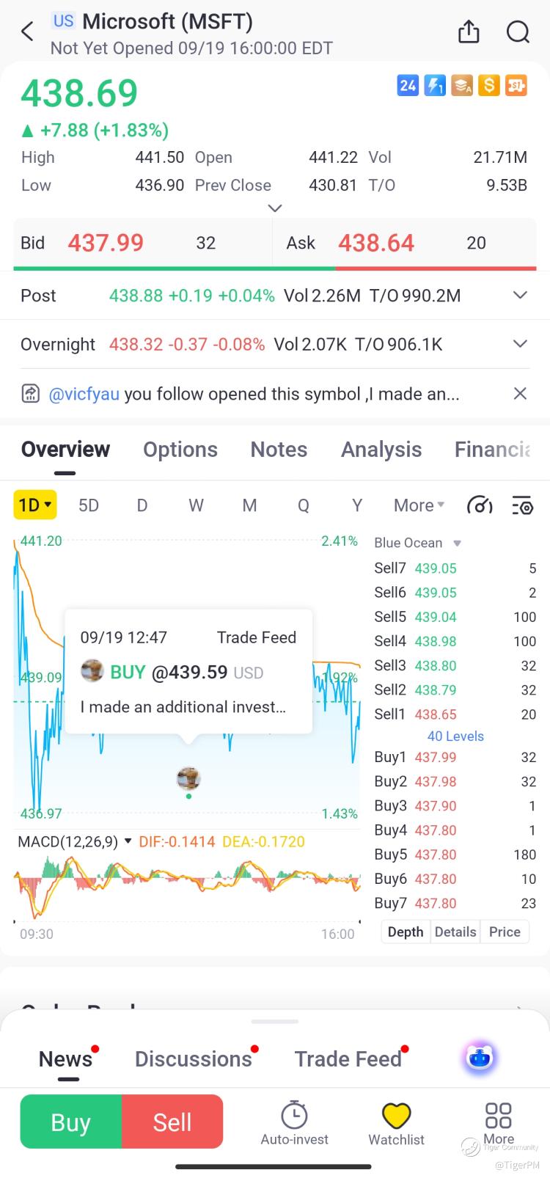
Task: Expand the Overnight row chevron
Action: pos(520,344)
